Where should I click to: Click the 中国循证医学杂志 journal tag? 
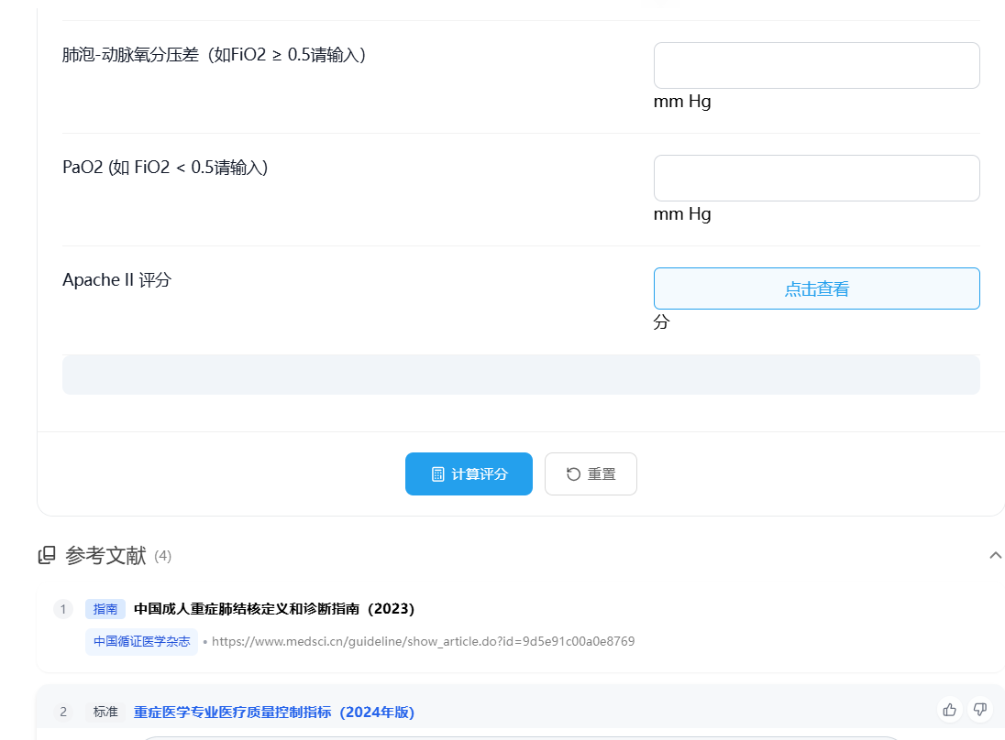[141, 641]
